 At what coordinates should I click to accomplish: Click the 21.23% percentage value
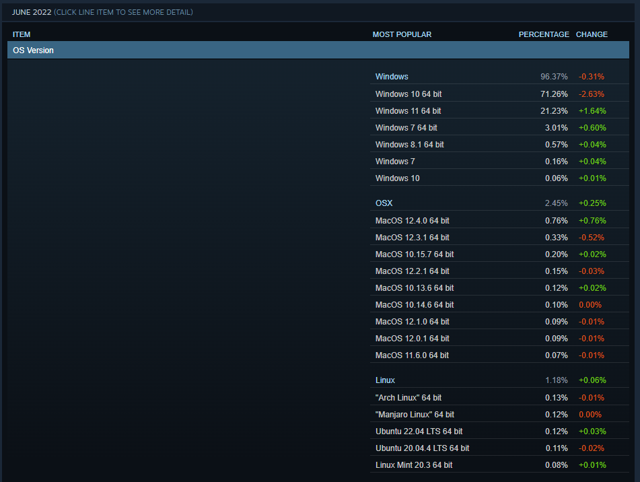pyautogui.click(x=554, y=110)
